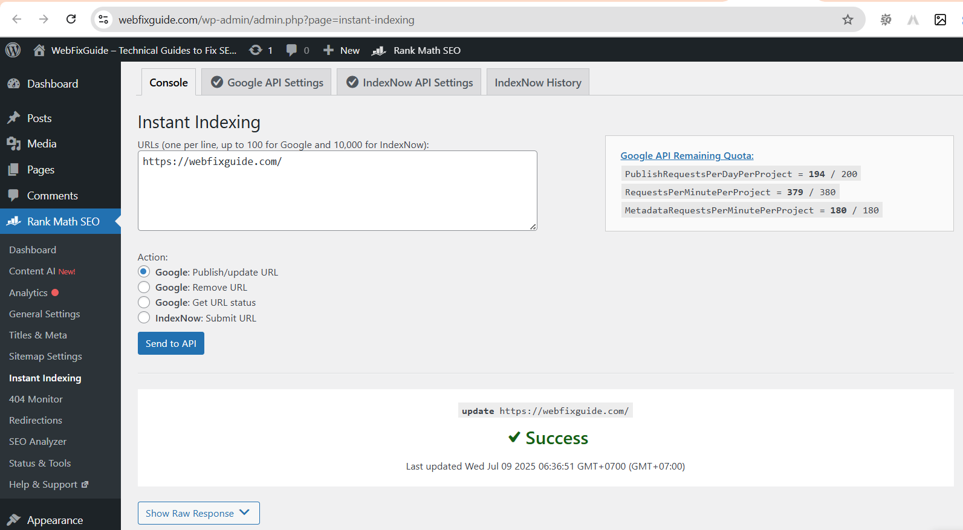Image resolution: width=963 pixels, height=530 pixels.
Task: Click the MetadataRequestsPerMinutePerProject quota line
Action: [752, 210]
